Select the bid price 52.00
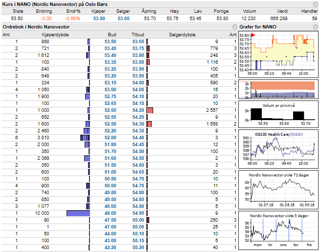The height and width of the screenshot is (252, 320). tap(110, 138)
